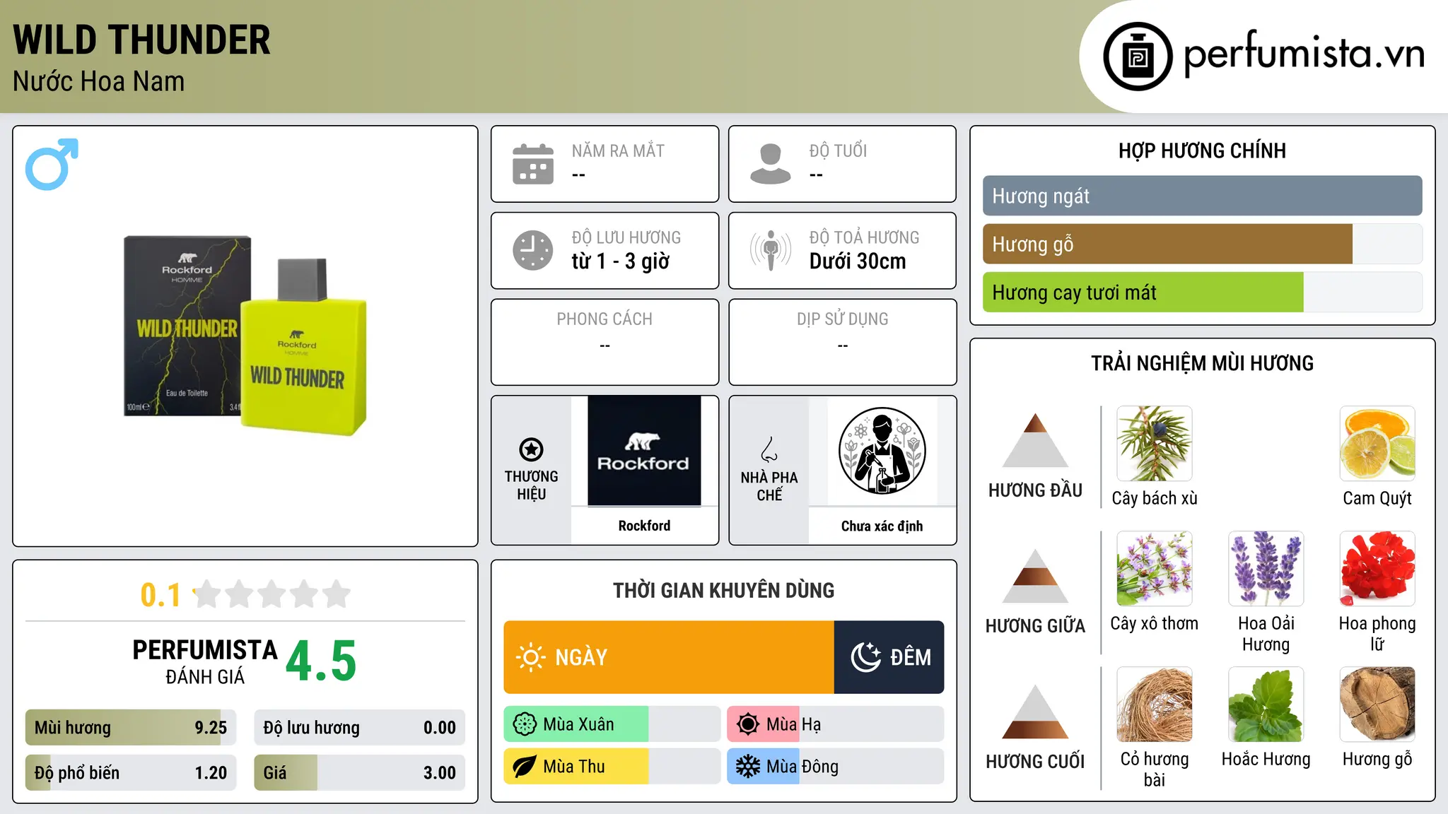Click the leaf icon for Mùa Thu
Screen dimensions: 1448x814
[525, 767]
